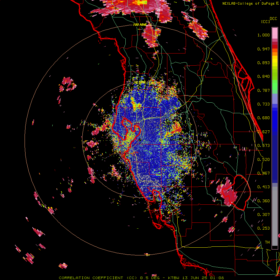This screenshot has width=280, height=280.
Task: Click the TH threshold label on legend
Action: click(267, 242)
